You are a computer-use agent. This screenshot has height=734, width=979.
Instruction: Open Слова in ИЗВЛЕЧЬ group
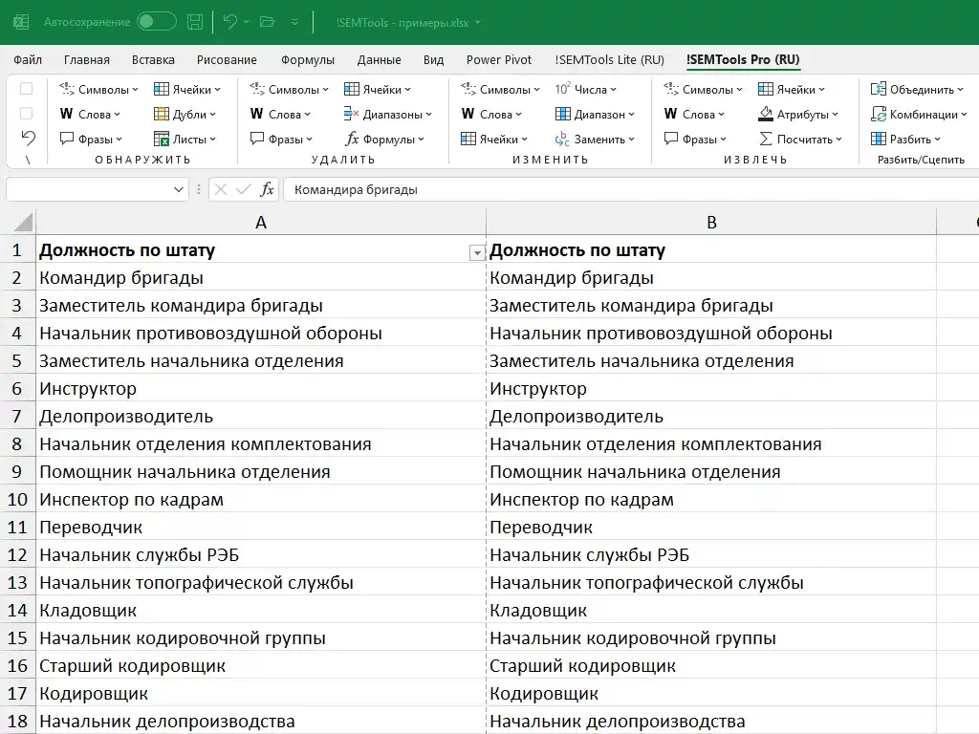[x=694, y=115]
